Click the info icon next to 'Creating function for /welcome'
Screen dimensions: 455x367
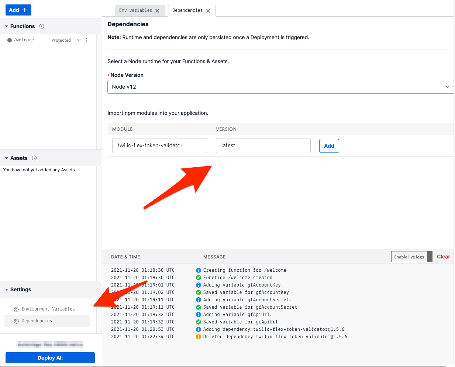pyautogui.click(x=199, y=270)
